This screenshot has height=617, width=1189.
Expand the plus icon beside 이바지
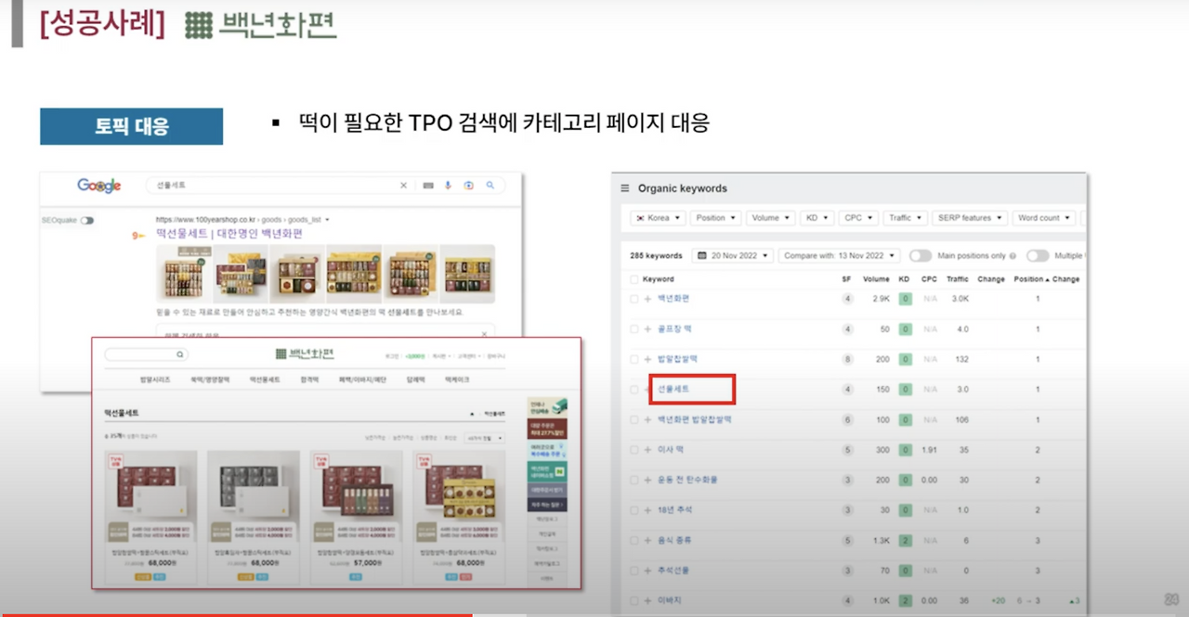click(647, 601)
